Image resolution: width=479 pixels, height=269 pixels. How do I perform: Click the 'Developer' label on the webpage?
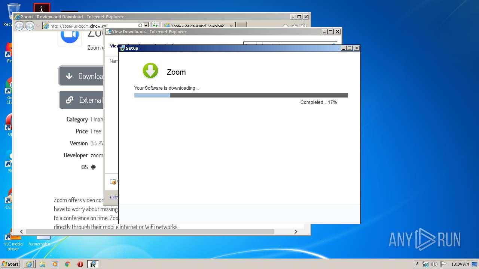point(76,155)
